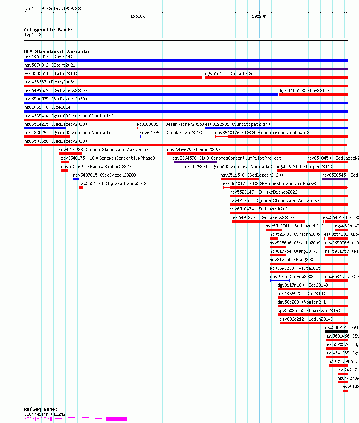Select the large magenta SLC47A1 exon block
The width and height of the screenshot is (359, 423).
(x=116, y=419)
